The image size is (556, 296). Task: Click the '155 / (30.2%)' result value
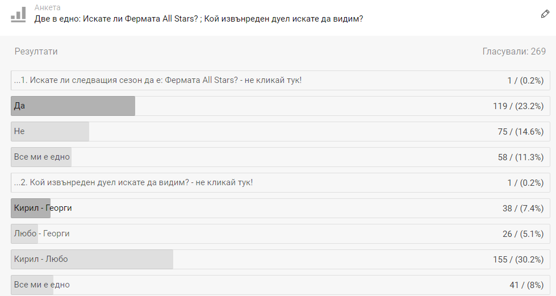(x=518, y=260)
